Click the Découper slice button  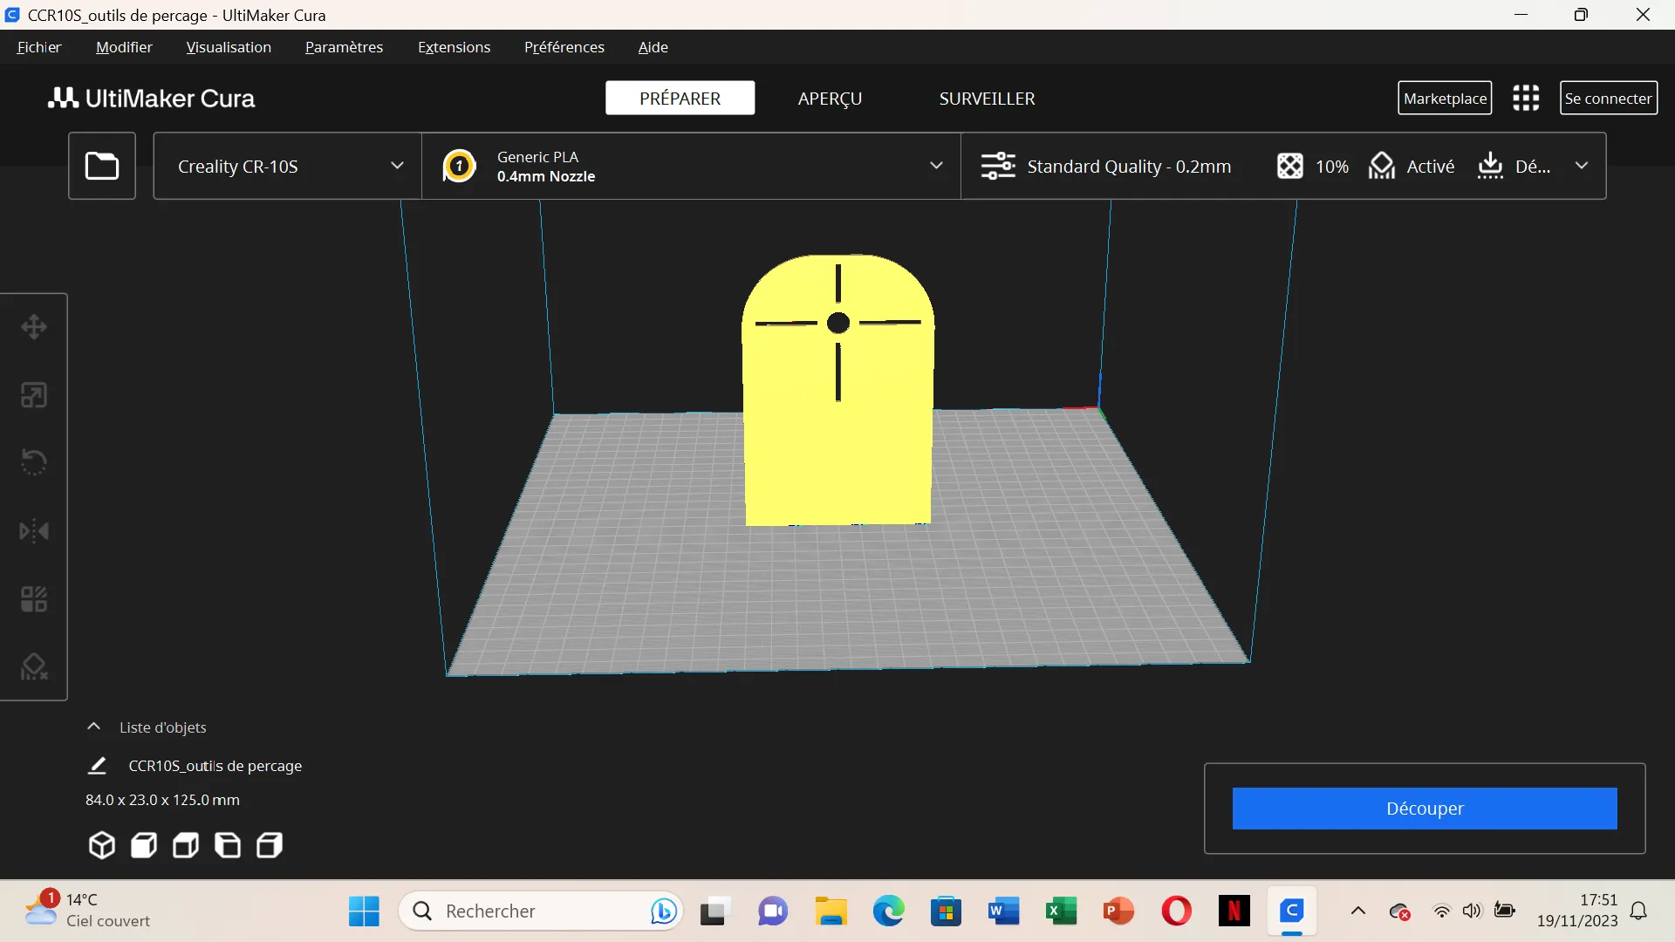1425,809
